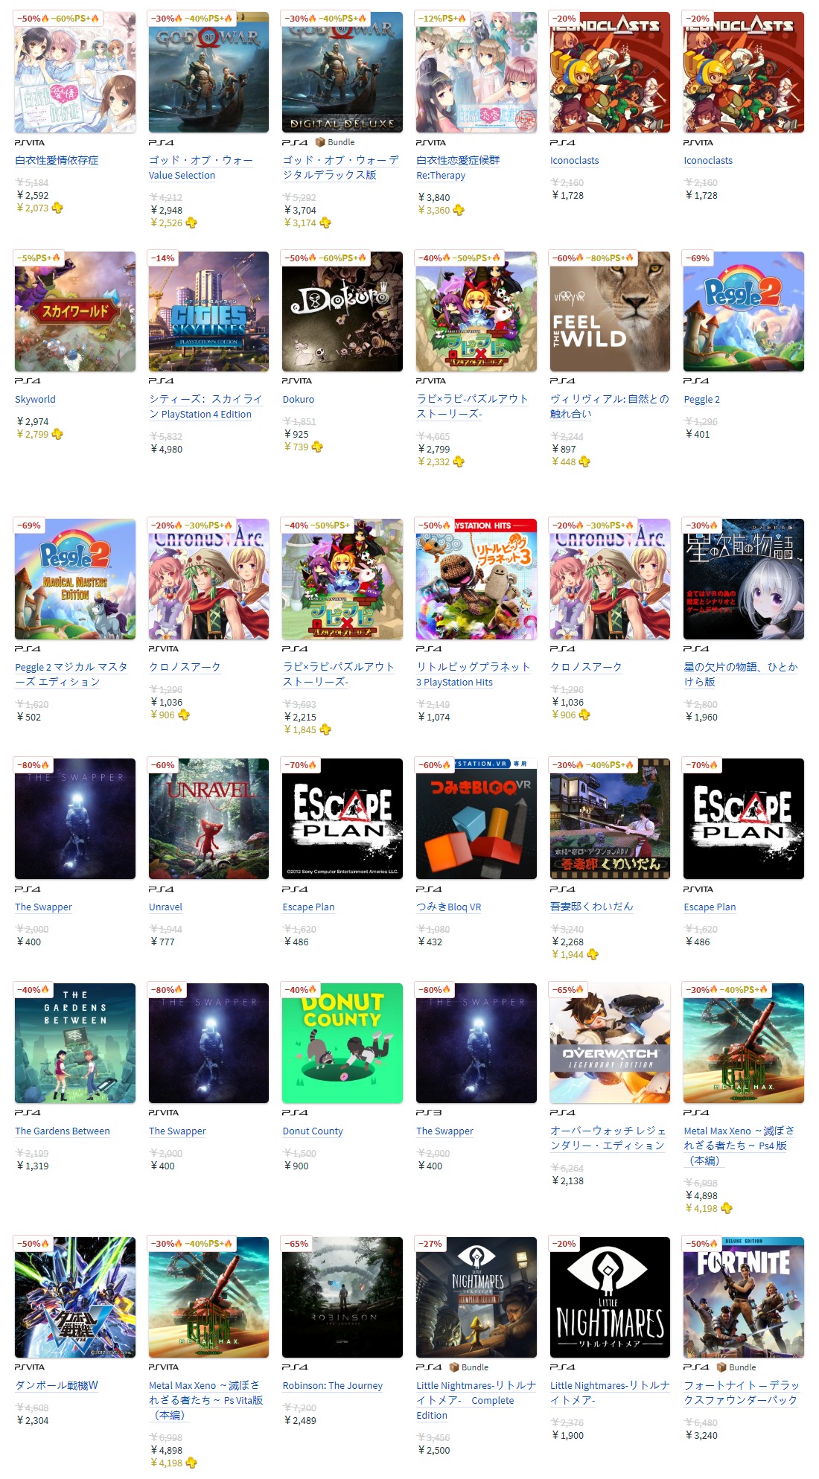Select the Cities Skylines cover image
819x1479 pixels.
coord(208,312)
